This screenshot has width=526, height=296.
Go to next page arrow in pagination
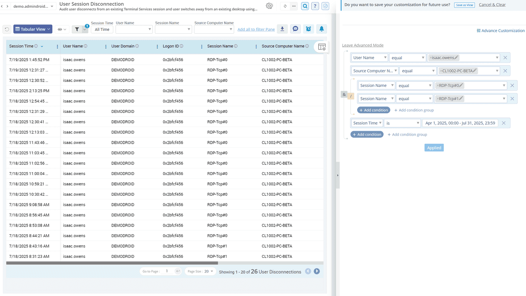click(x=317, y=271)
